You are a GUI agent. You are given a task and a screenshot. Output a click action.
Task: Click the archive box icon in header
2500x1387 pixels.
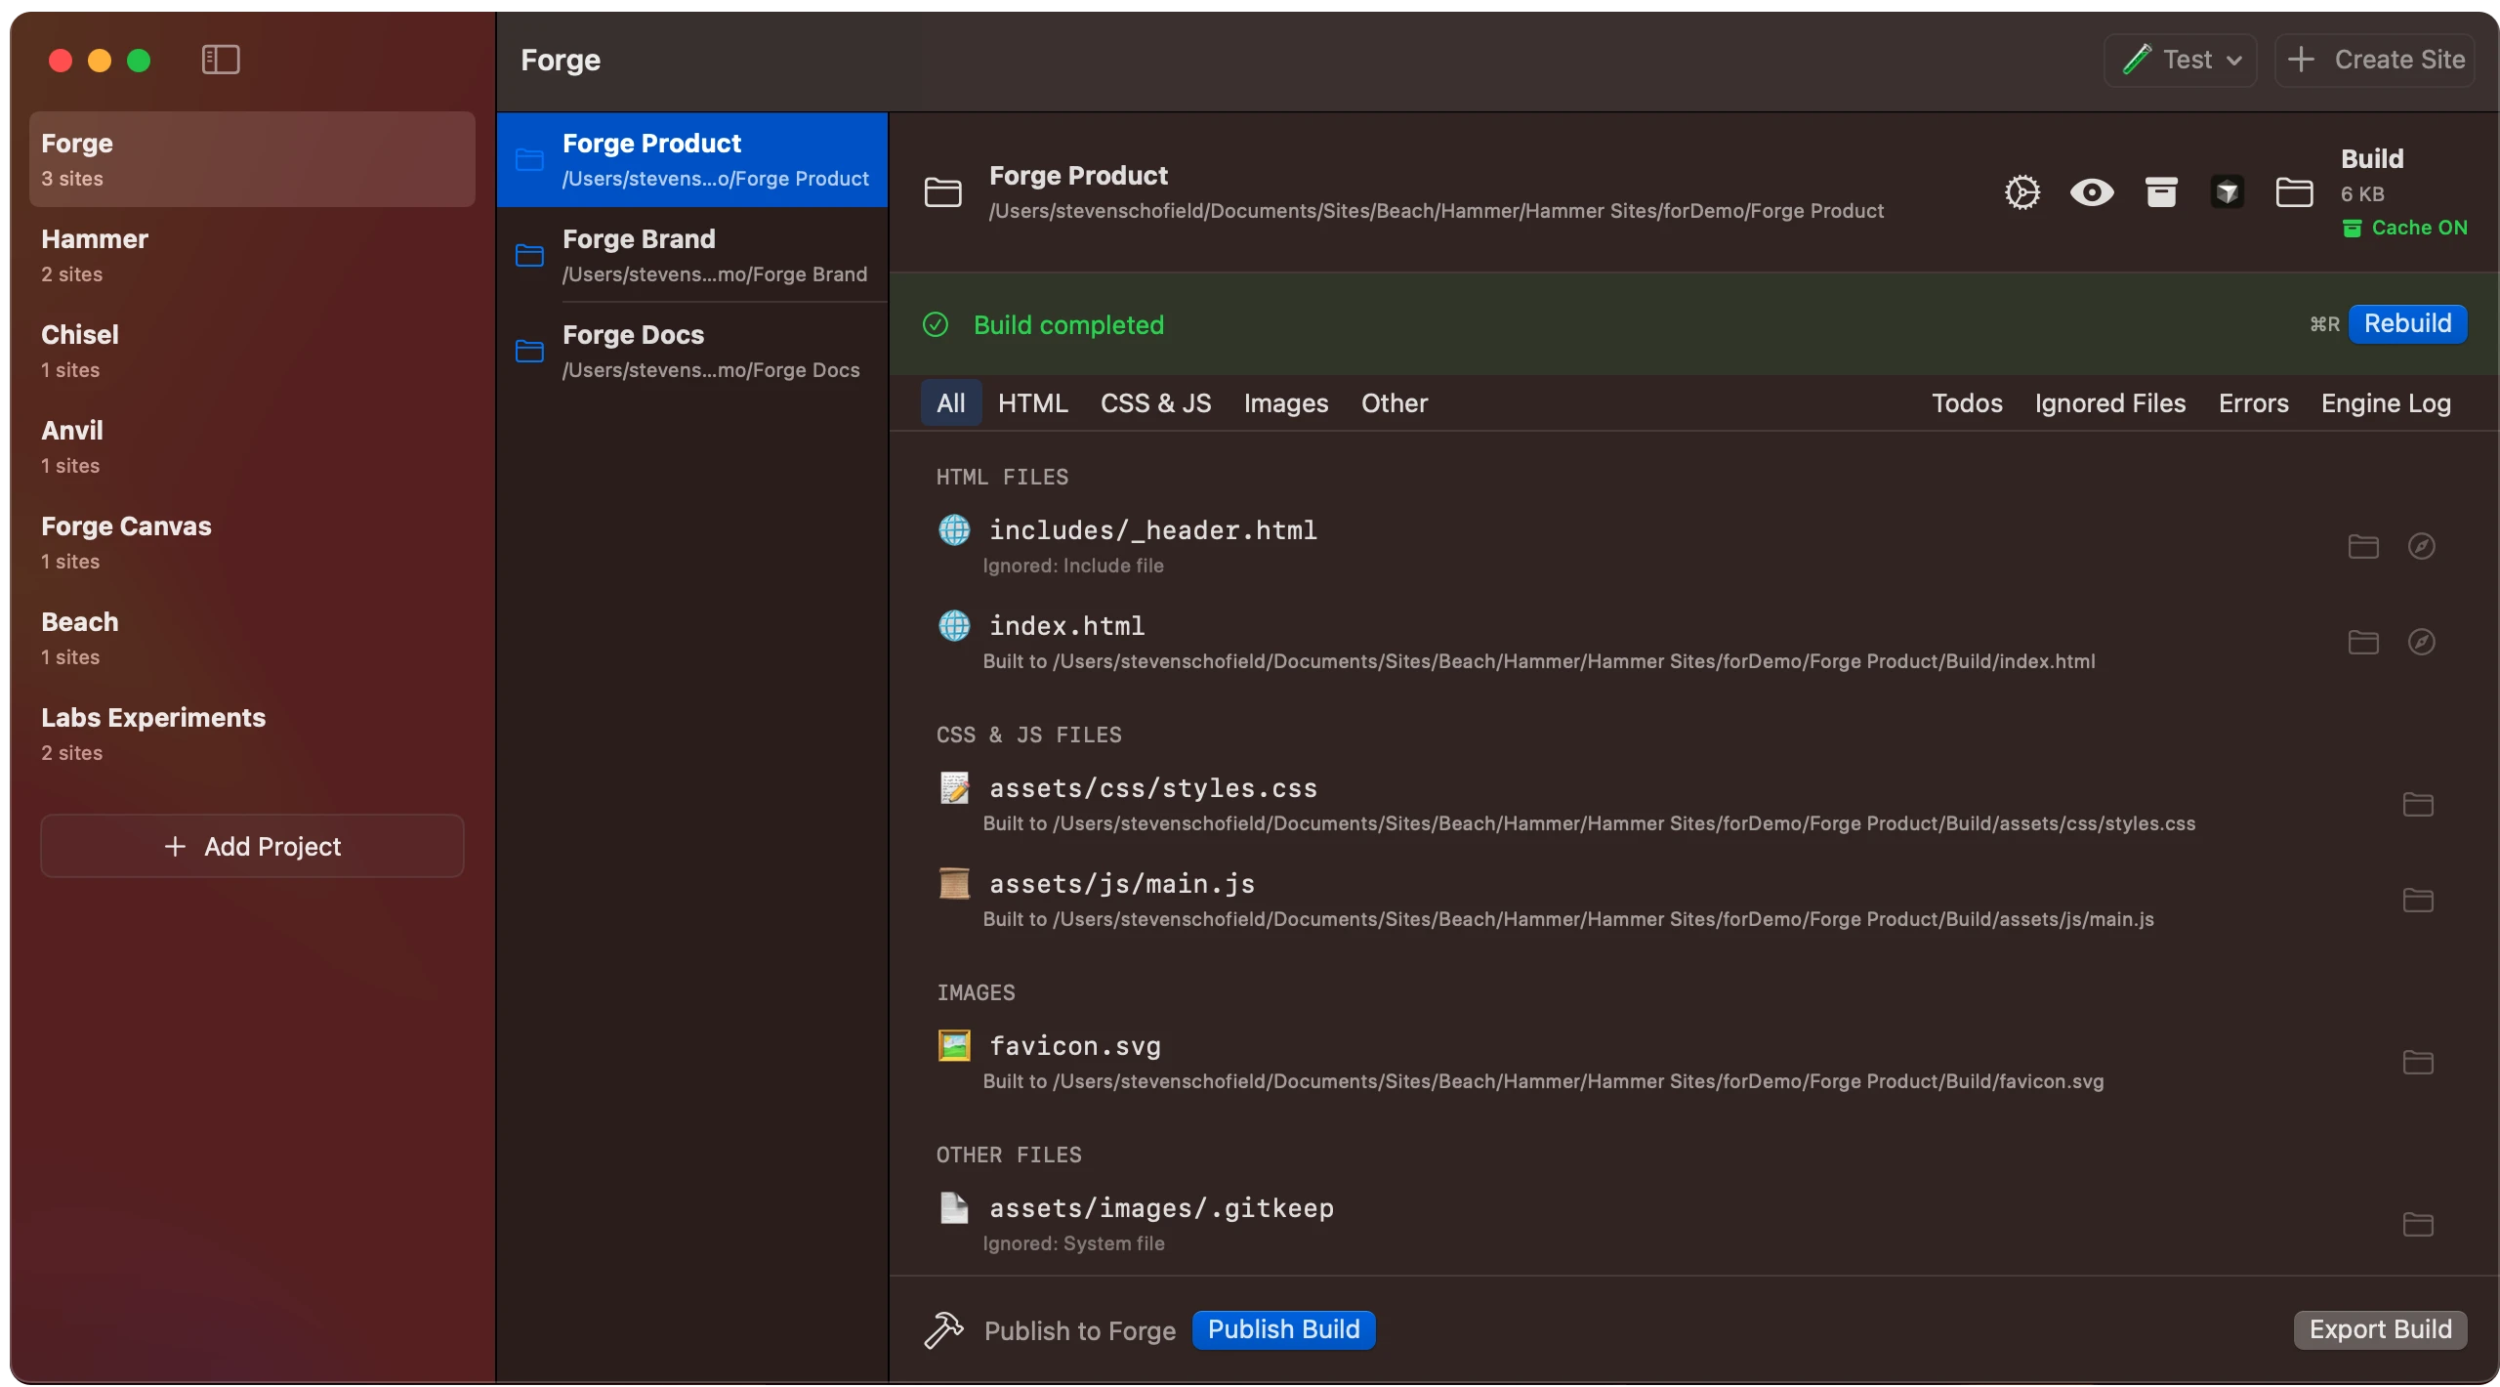pyautogui.click(x=2161, y=192)
